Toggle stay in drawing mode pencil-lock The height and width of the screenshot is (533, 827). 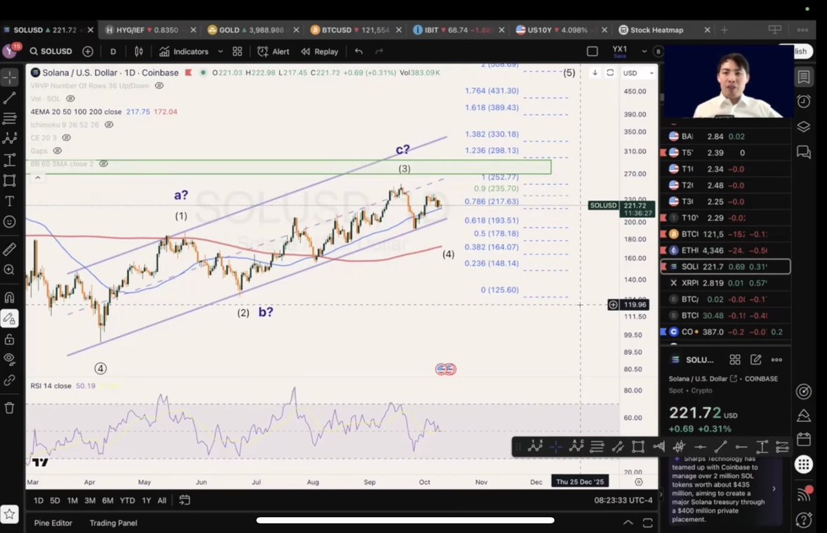(x=10, y=319)
